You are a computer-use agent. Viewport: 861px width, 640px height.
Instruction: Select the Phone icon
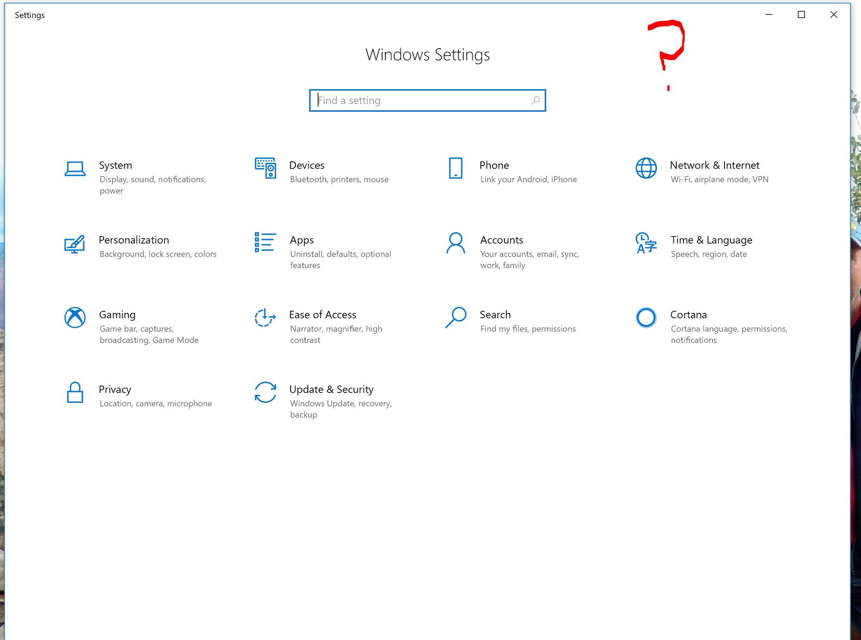[455, 168]
